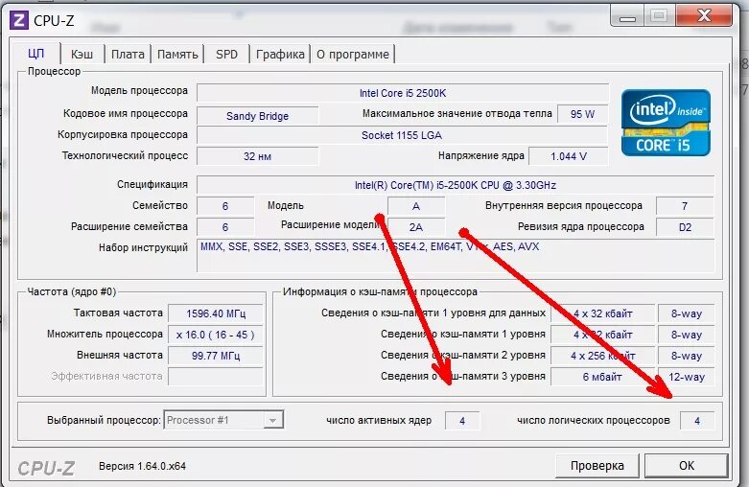Viewport: 749px width, 487px height.
Task: Click the 95 W heat dissipation value
Action: tap(582, 114)
